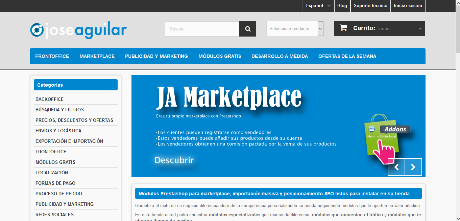This screenshot has width=460, height=221.
Task: Select MÓDULOS GRATIS in the navigation bar
Action: pyautogui.click(x=220, y=56)
